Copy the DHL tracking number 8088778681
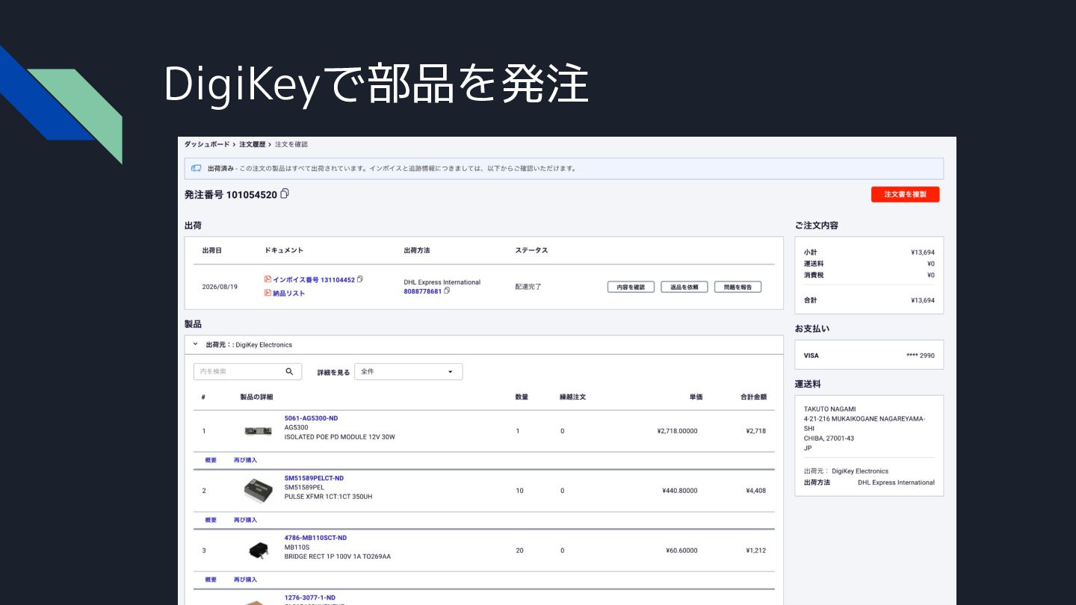This screenshot has width=1076, height=605. (x=447, y=291)
